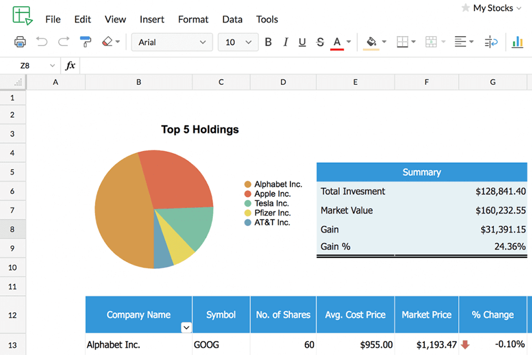
Task: Toggle underline formatting
Action: coord(302,42)
